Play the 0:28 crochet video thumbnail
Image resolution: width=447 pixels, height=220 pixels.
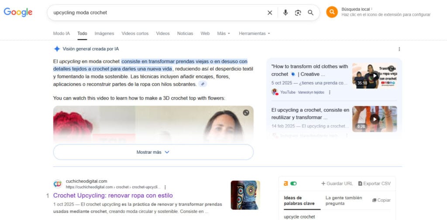374,119
